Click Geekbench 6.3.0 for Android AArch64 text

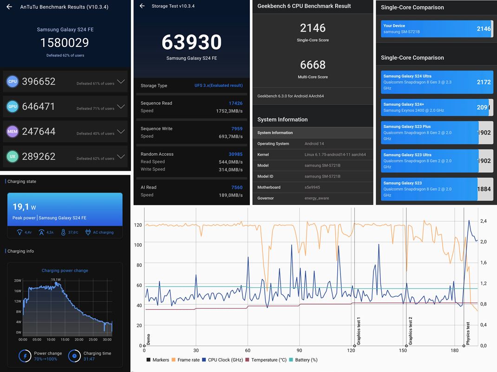[x=290, y=96]
